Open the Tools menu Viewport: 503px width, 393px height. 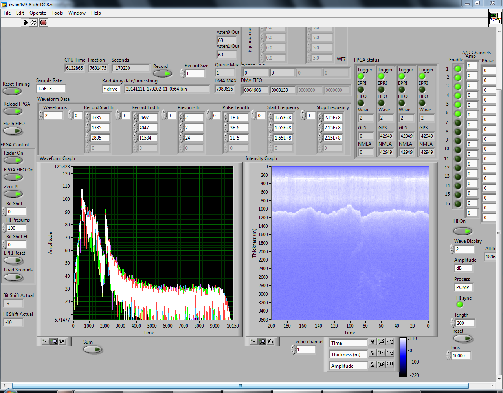click(57, 13)
